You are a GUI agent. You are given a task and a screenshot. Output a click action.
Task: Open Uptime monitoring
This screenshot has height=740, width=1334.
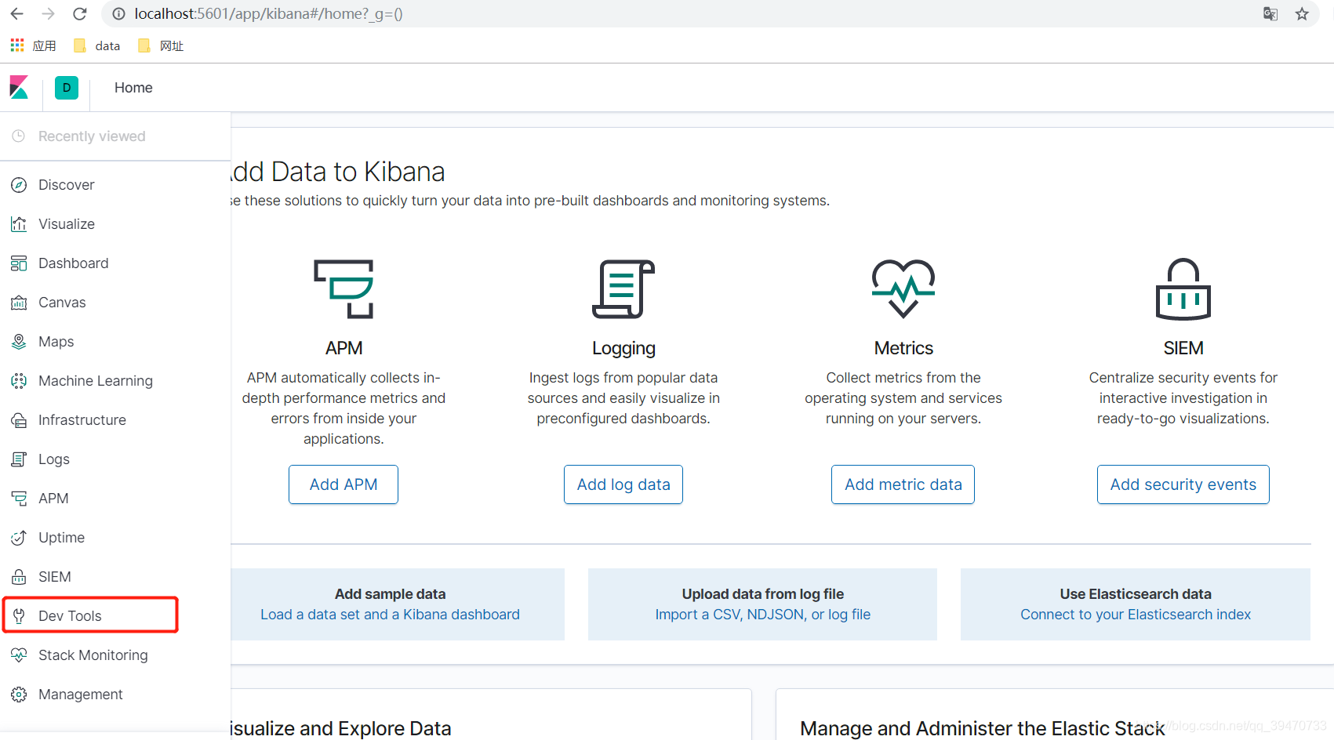point(61,537)
